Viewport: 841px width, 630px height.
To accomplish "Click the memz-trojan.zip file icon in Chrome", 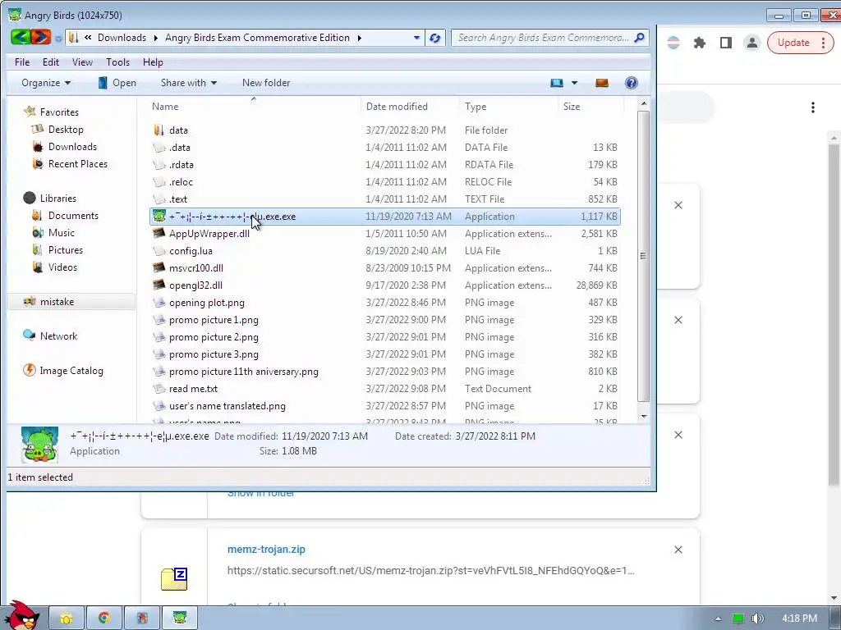I will click(174, 578).
